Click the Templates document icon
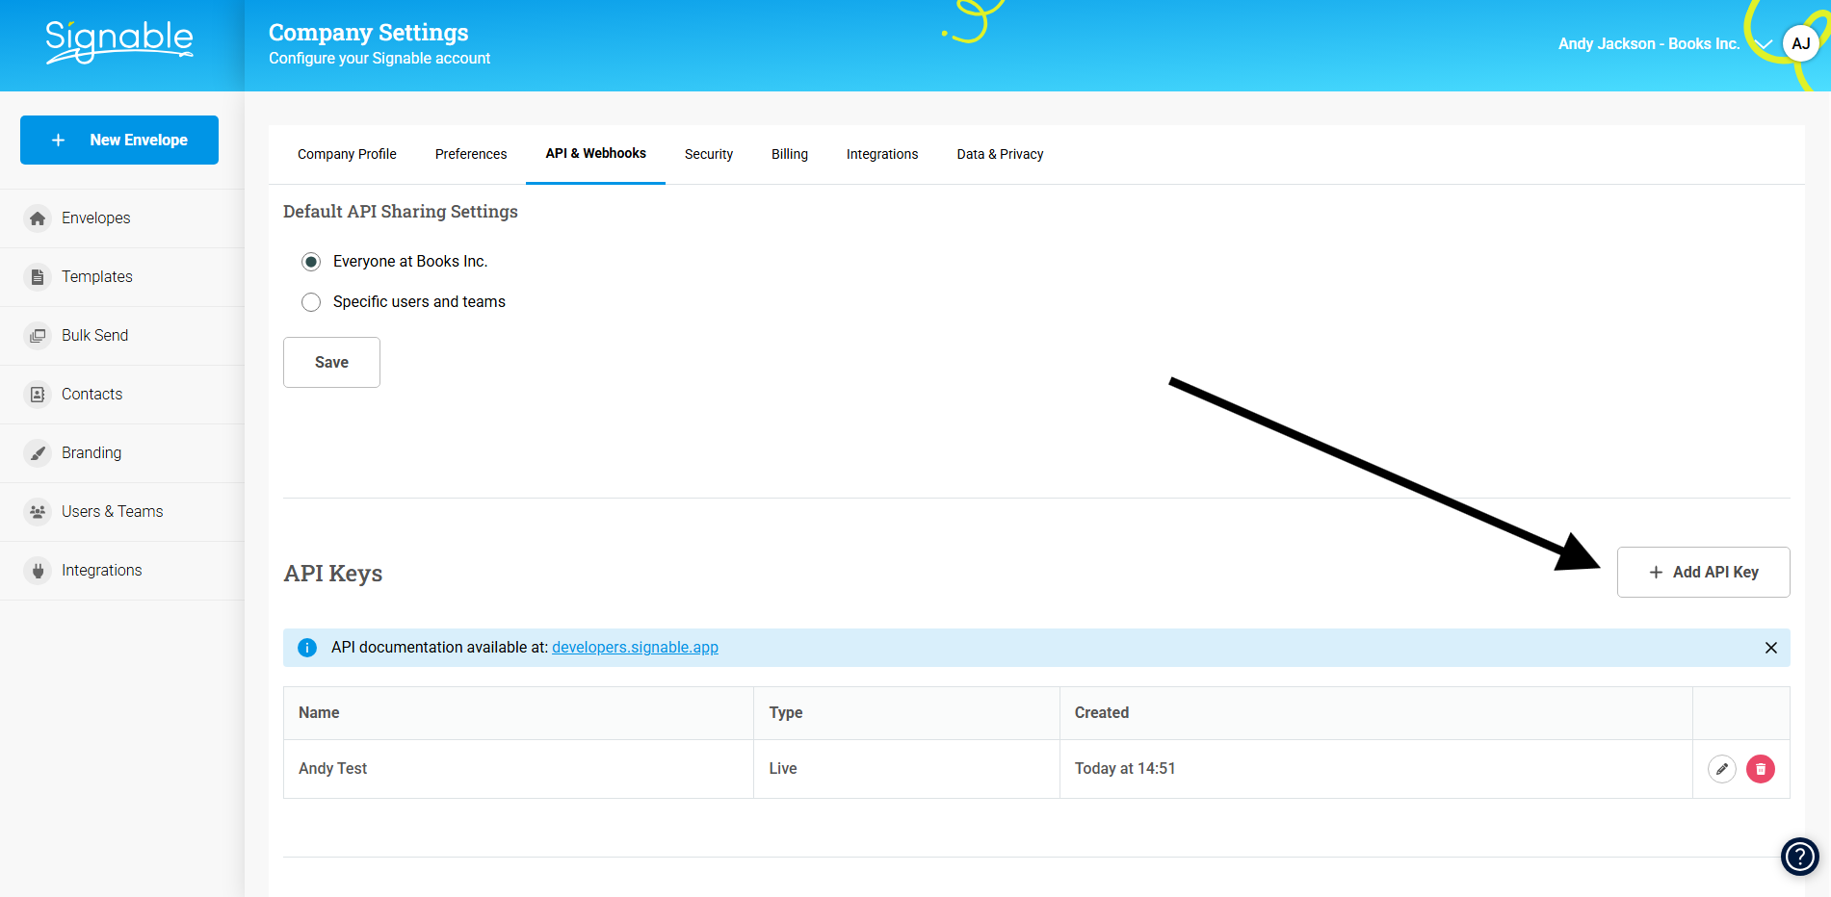Viewport: 1831px width, 897px height. [x=38, y=277]
